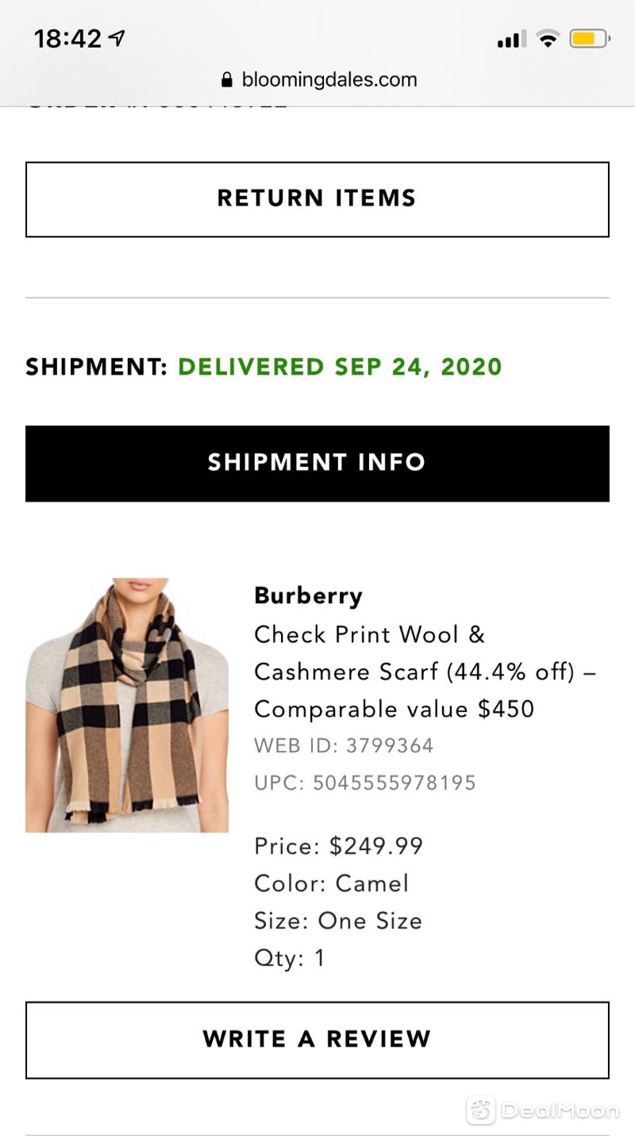Click the WRITE A REVIEW button
Screen dimensions: 635x1136
[317, 1040]
